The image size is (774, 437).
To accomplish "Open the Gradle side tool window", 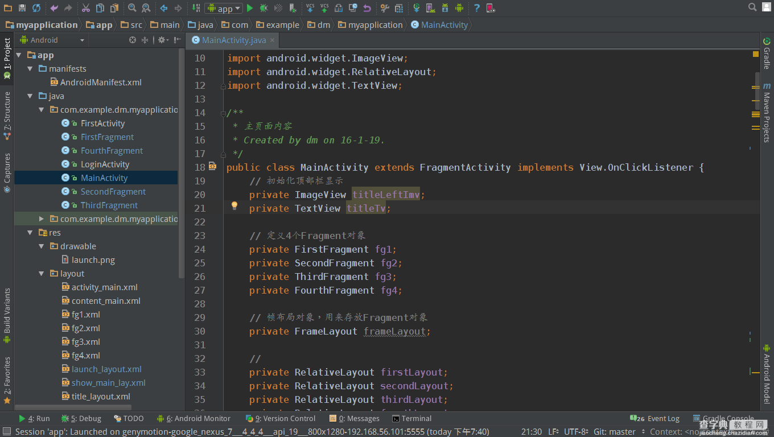I will 767,54.
